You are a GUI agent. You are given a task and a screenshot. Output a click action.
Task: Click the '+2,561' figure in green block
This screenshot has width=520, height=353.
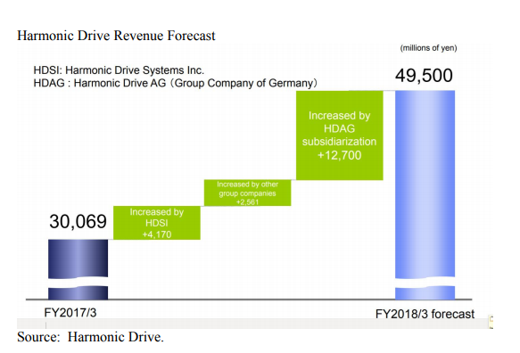click(247, 201)
